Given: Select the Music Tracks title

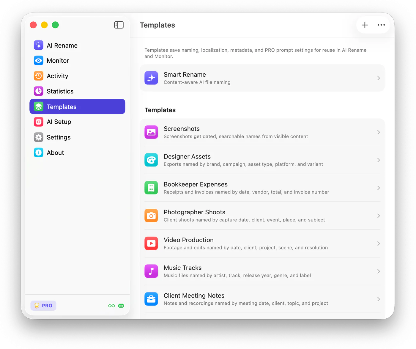Looking at the screenshot, I should tap(183, 268).
